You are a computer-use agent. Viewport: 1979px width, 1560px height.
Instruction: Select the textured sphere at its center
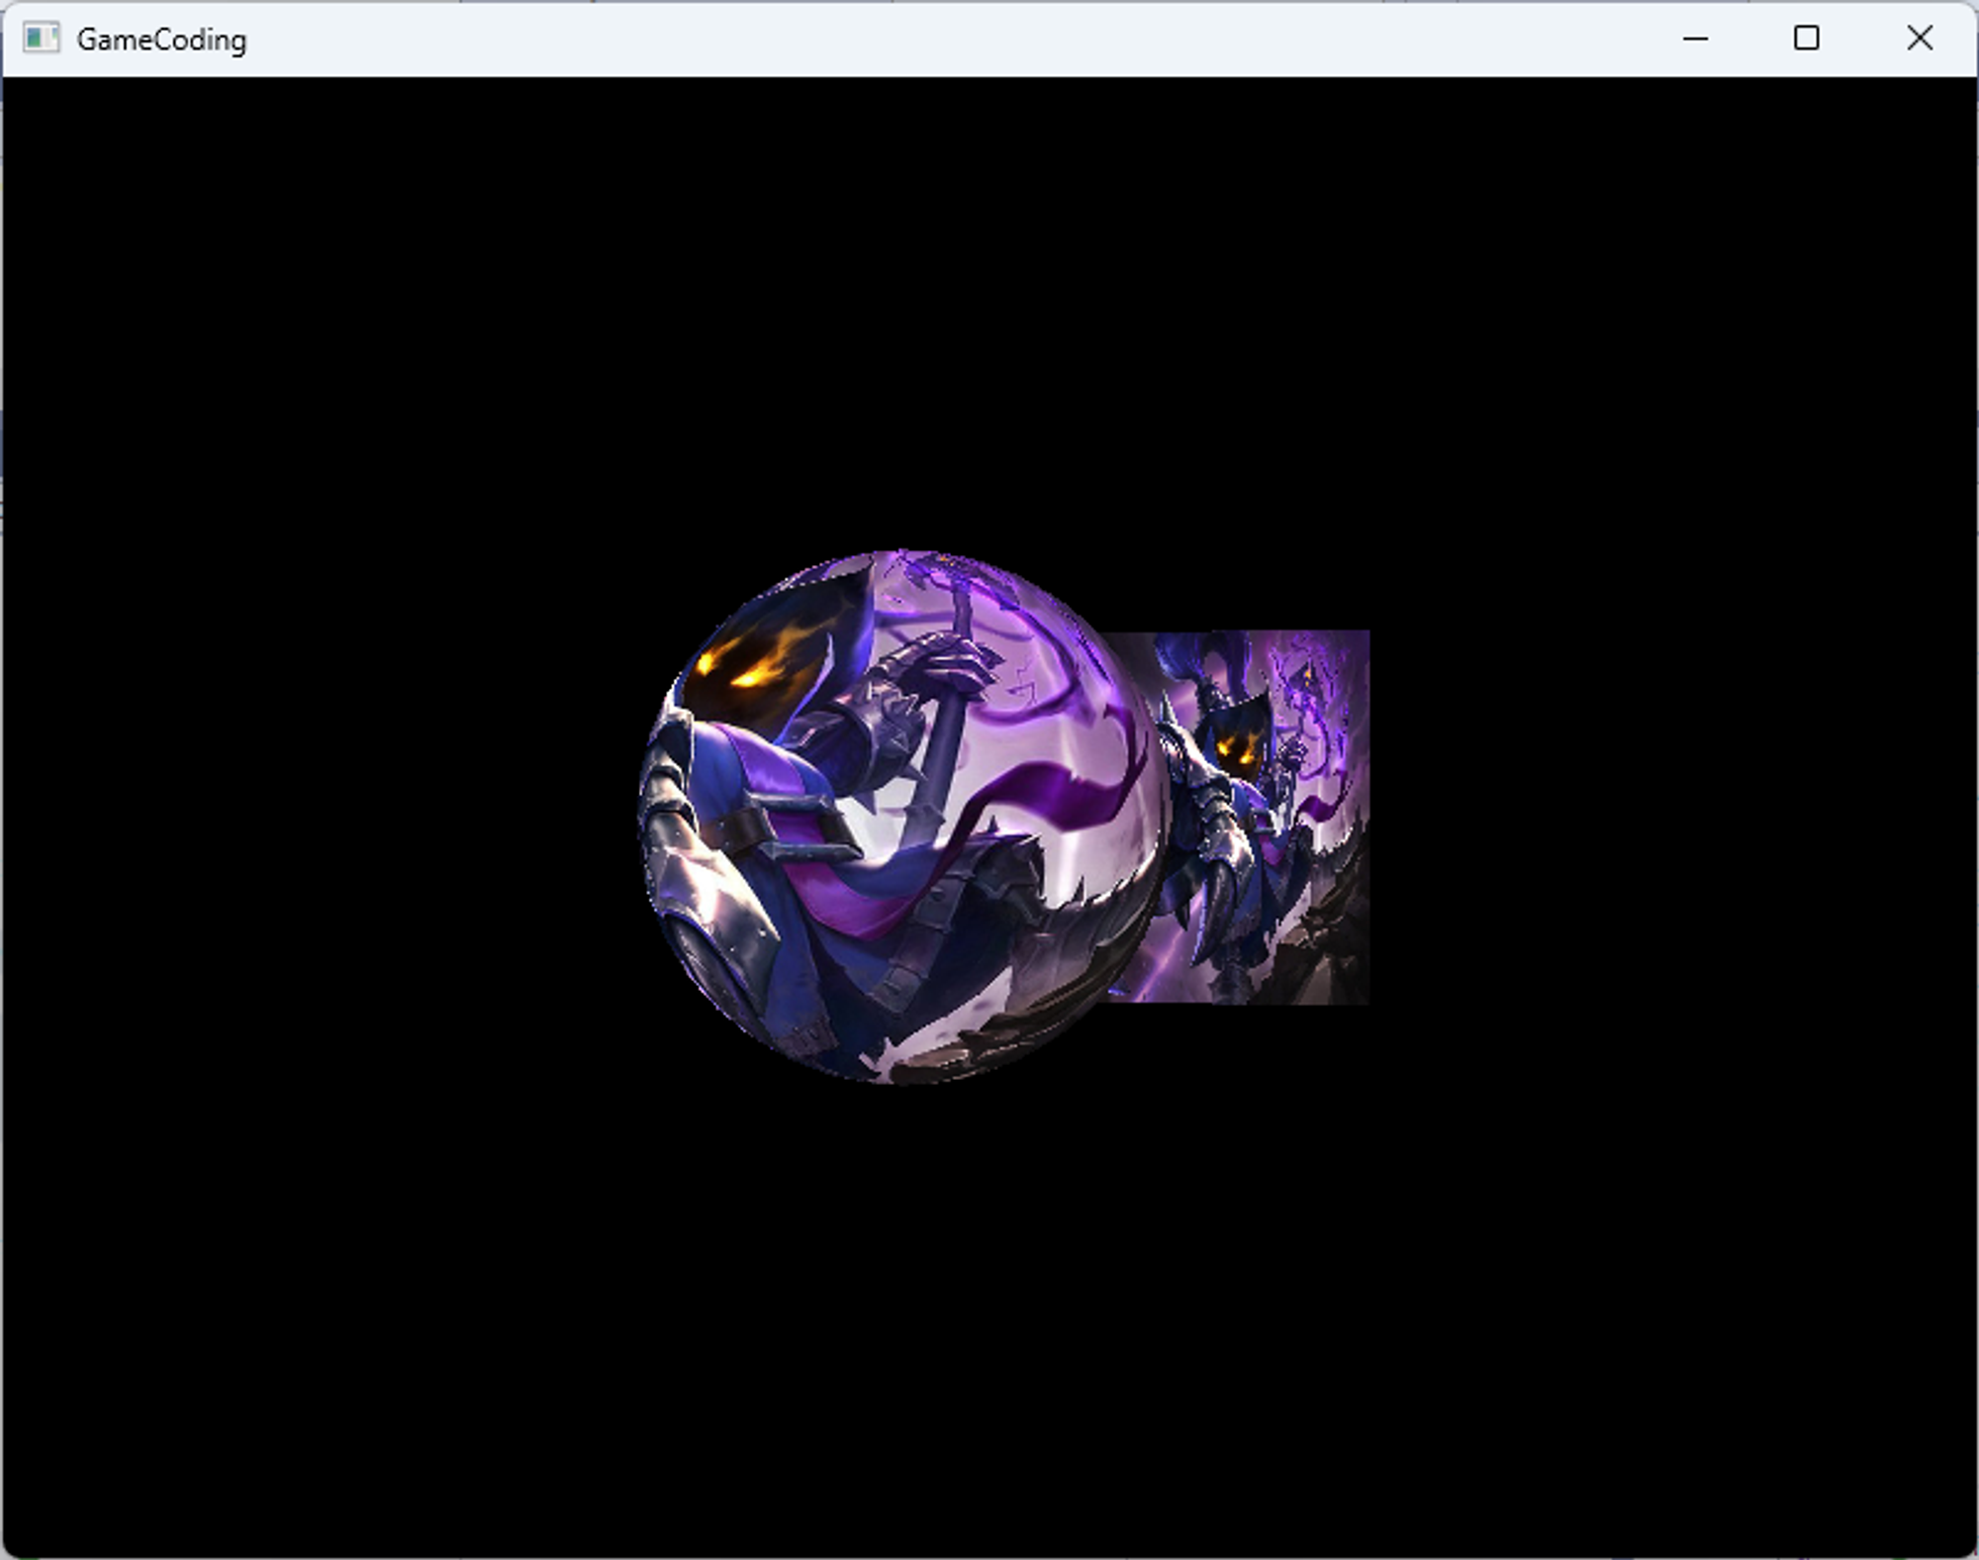(902, 817)
